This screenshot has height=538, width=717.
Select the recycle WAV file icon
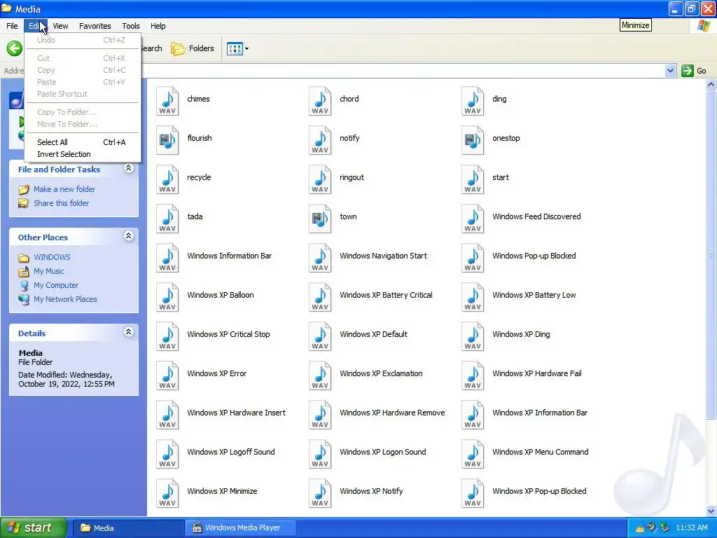[167, 180]
